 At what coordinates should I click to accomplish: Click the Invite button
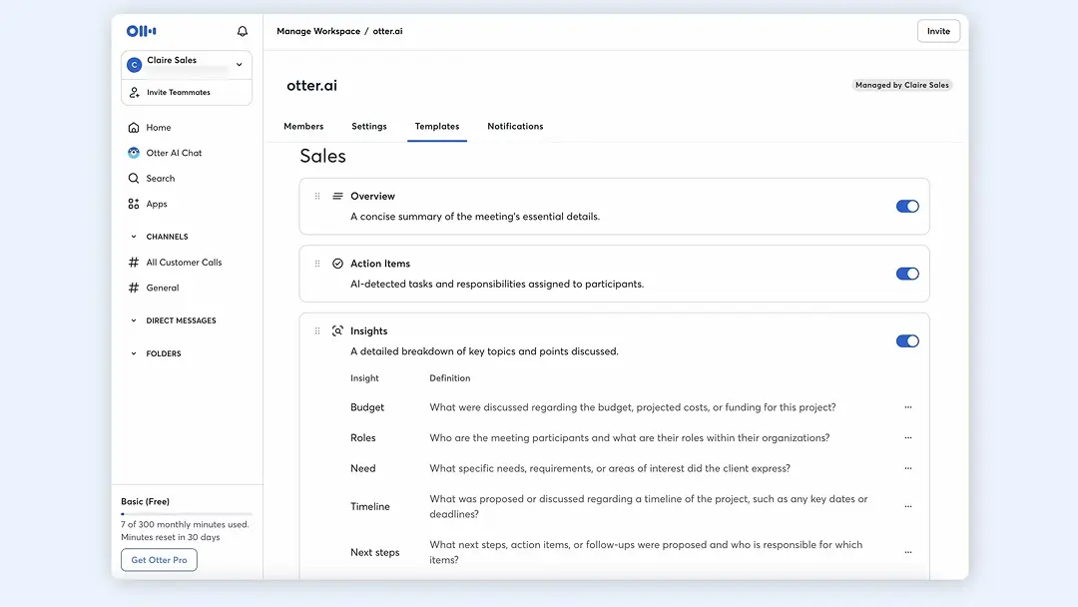938,31
